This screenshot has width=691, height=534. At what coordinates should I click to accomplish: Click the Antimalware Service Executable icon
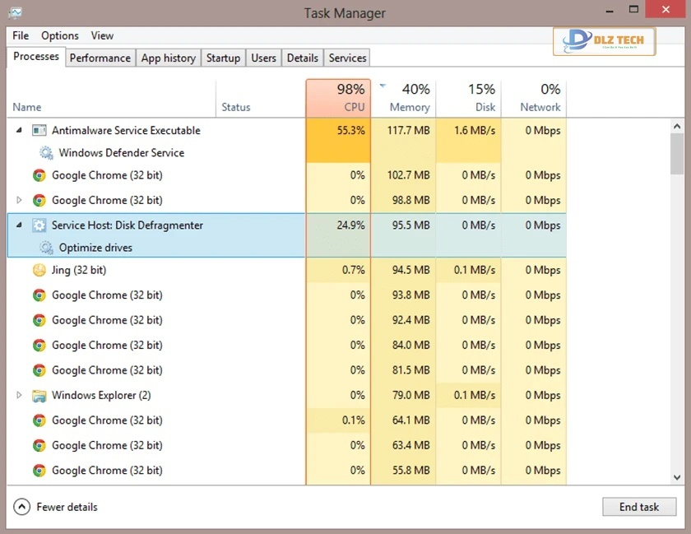pyautogui.click(x=39, y=130)
